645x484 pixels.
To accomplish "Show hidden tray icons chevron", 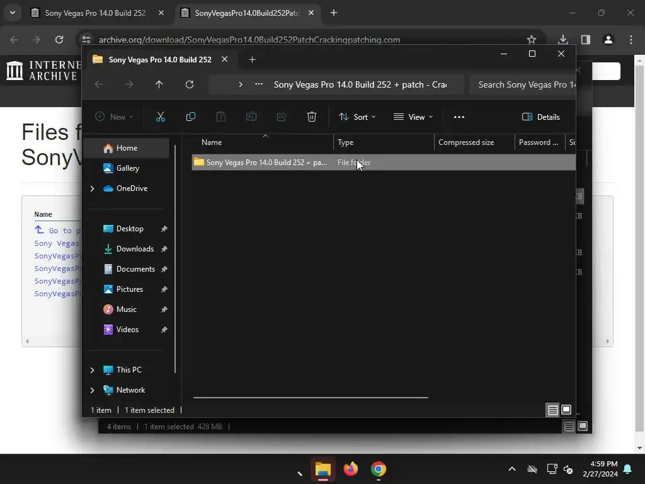I will pos(512,469).
